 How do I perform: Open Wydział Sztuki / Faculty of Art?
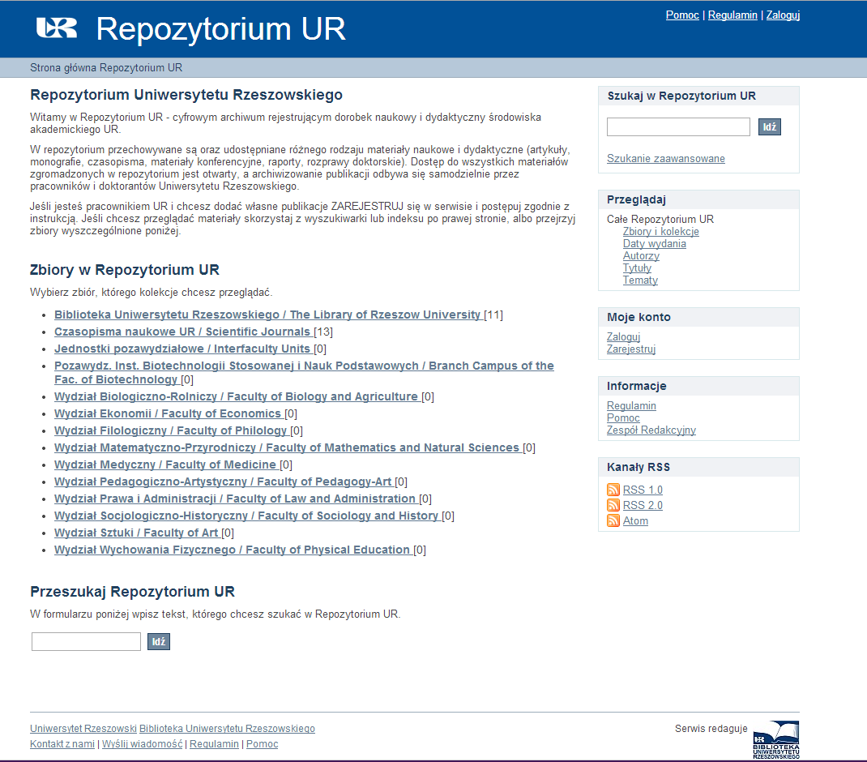tap(137, 533)
